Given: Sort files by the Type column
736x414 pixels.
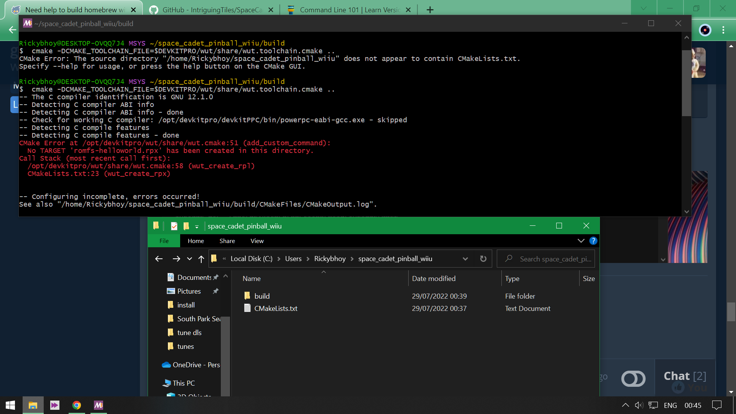Looking at the screenshot, I should (x=540, y=279).
